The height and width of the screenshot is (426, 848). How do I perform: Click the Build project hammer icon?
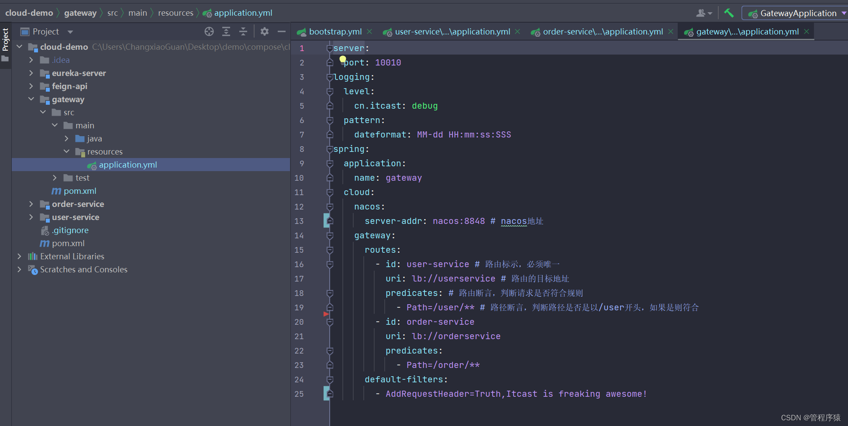pyautogui.click(x=728, y=13)
